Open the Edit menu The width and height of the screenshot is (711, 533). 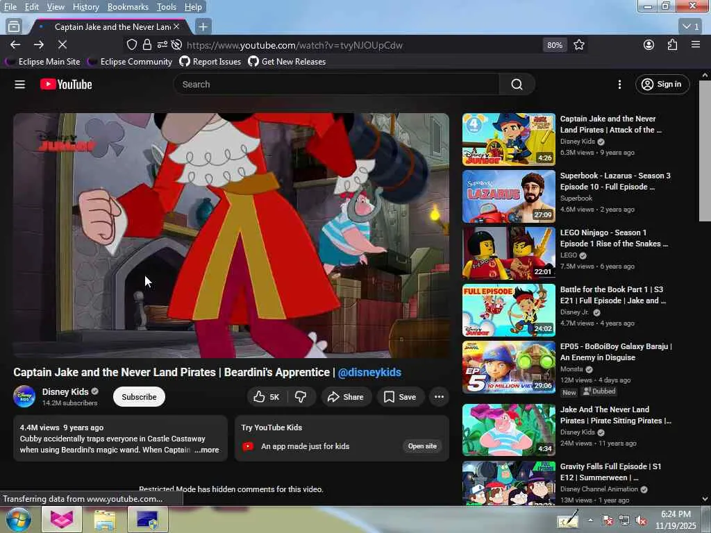[31, 7]
